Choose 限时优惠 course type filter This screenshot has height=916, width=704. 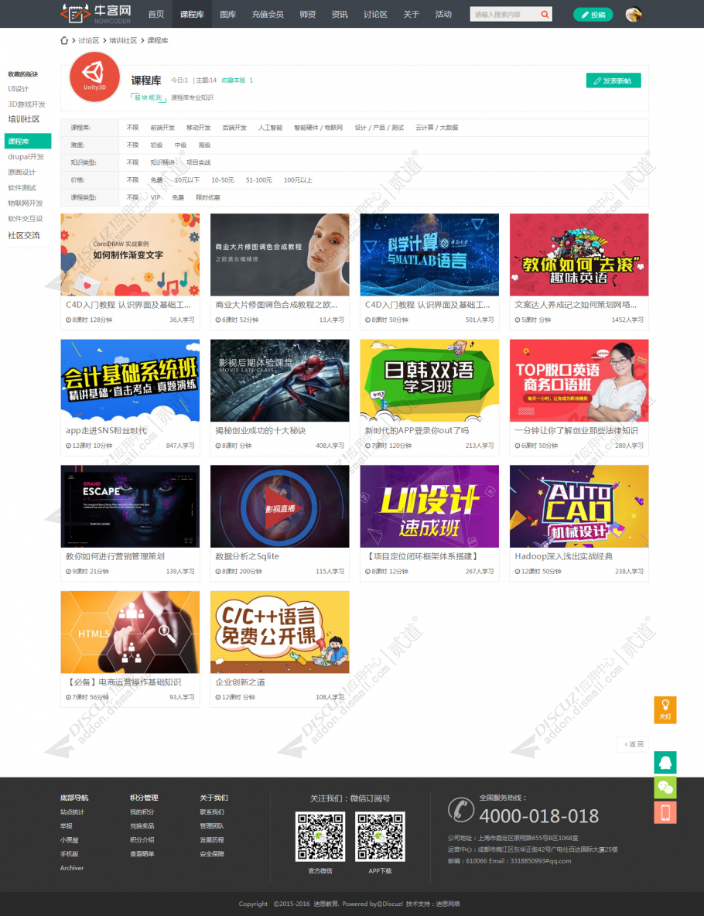click(208, 197)
